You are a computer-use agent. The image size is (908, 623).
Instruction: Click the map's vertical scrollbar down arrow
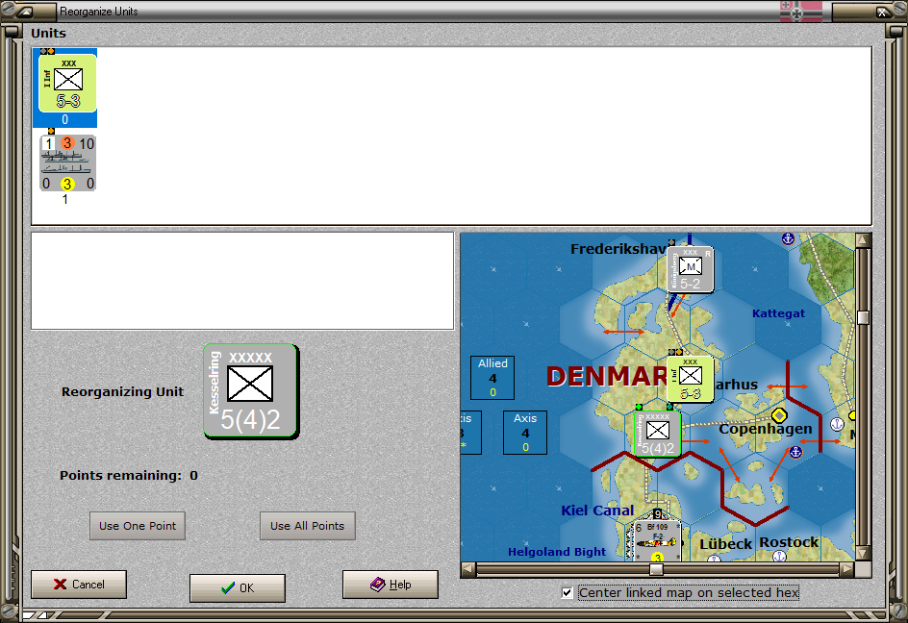click(x=863, y=553)
